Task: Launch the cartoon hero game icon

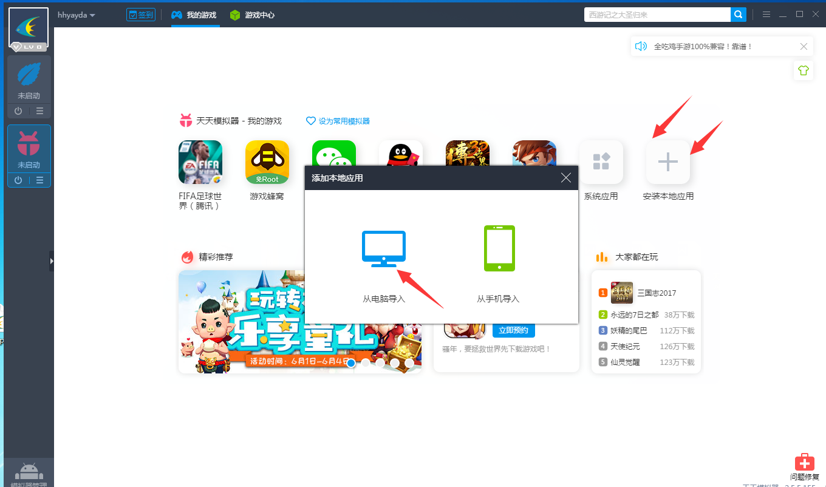Action: tap(534, 152)
